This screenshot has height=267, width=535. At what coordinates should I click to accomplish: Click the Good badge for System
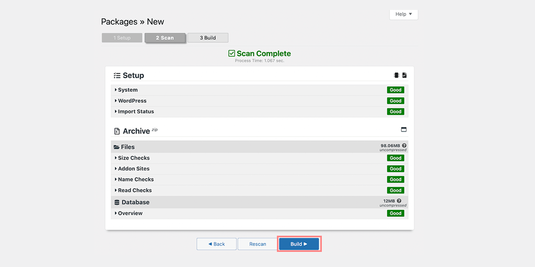point(396,90)
